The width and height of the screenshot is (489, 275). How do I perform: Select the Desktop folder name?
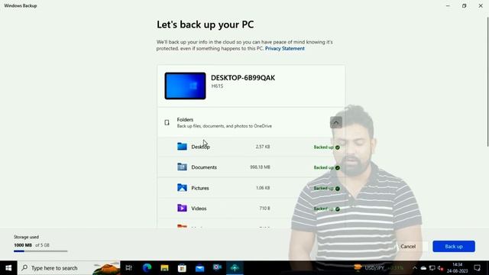200,147
